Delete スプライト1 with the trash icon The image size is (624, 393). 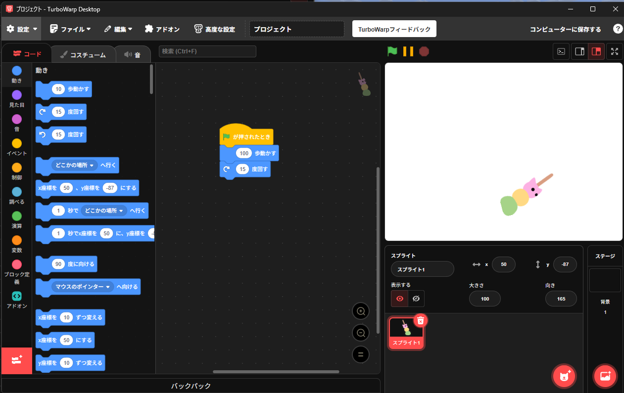pos(420,320)
